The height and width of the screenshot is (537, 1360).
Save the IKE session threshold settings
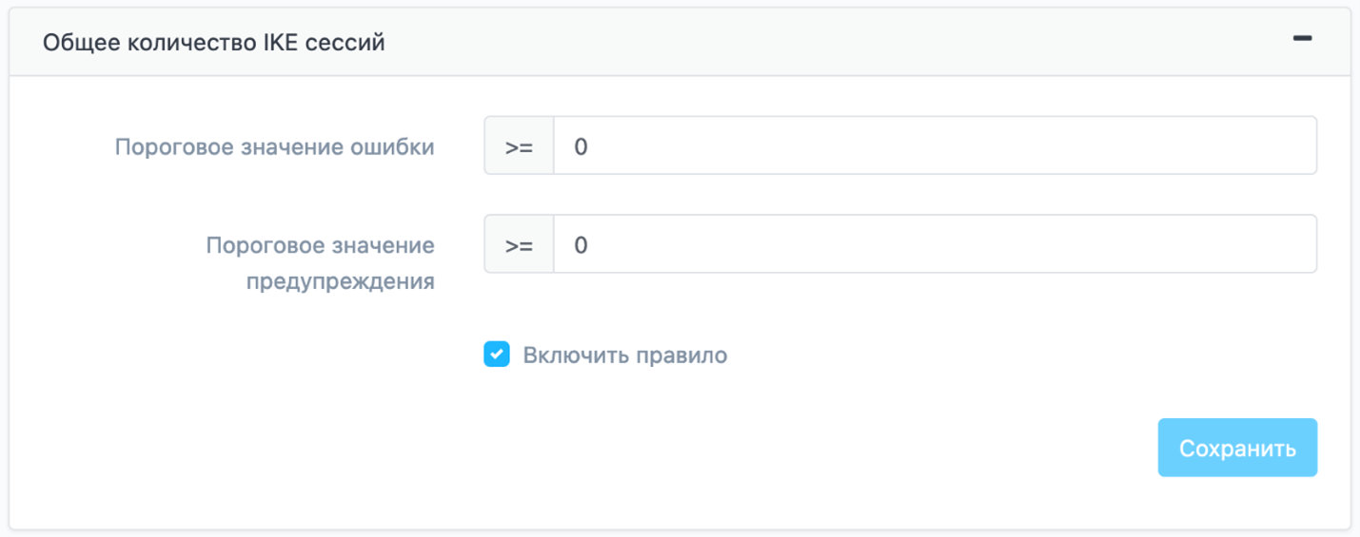1236,448
